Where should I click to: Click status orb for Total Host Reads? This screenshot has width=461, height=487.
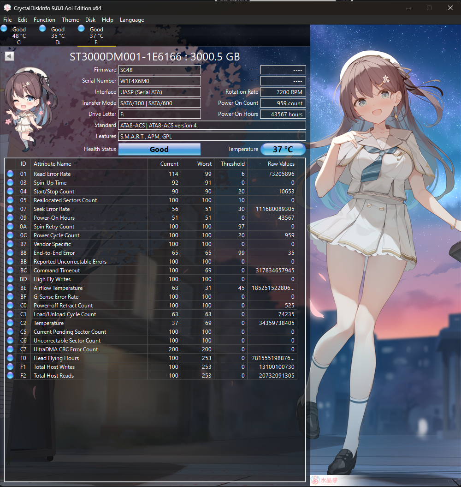[10, 375]
